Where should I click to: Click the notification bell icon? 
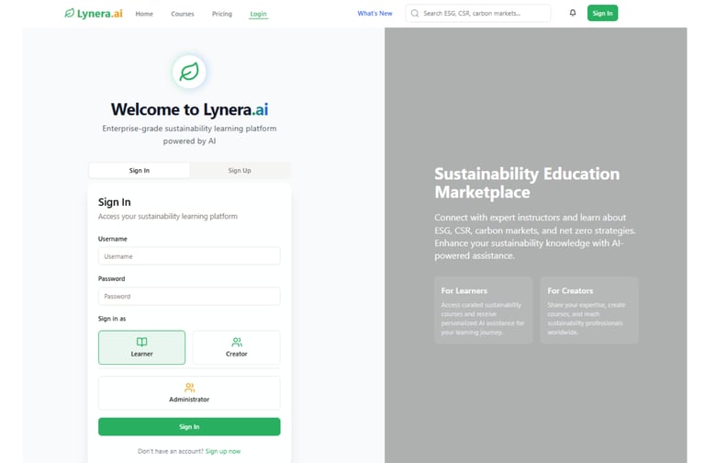click(573, 13)
